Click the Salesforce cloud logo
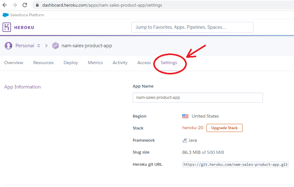Screen dimensions: 294x187 coord(6,15)
